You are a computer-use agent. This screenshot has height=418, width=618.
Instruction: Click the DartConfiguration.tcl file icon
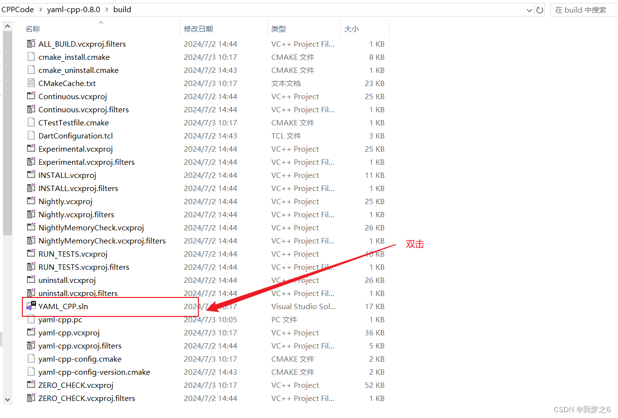[x=31, y=136]
